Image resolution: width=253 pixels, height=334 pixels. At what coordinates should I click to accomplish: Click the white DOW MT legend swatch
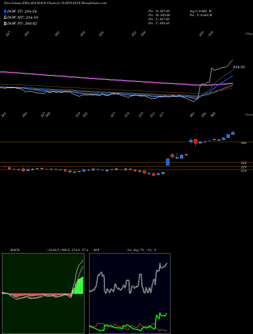[5, 17]
